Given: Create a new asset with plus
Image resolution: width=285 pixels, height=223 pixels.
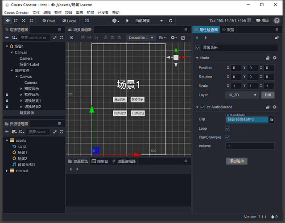Looking at the screenshot, I should (7, 132).
